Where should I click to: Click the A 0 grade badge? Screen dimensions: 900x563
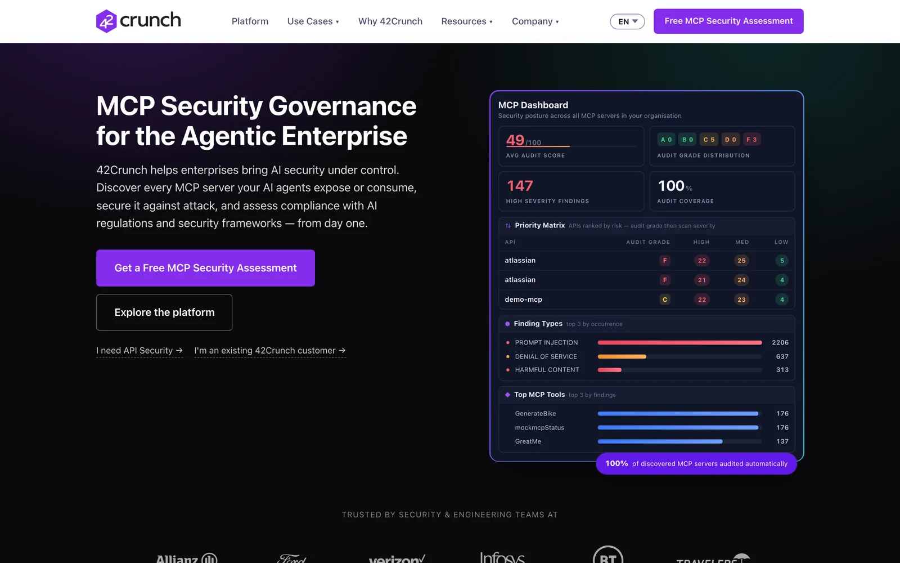pyautogui.click(x=667, y=140)
